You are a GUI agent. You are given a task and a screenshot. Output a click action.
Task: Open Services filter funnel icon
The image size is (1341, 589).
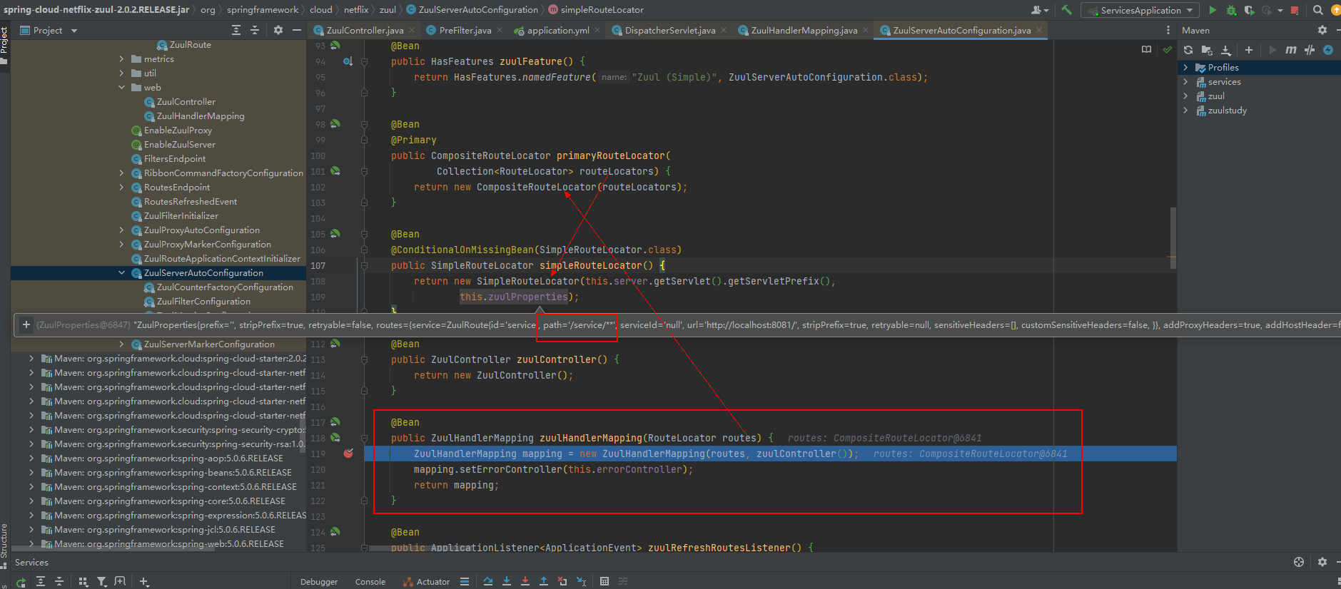pyautogui.click(x=102, y=582)
